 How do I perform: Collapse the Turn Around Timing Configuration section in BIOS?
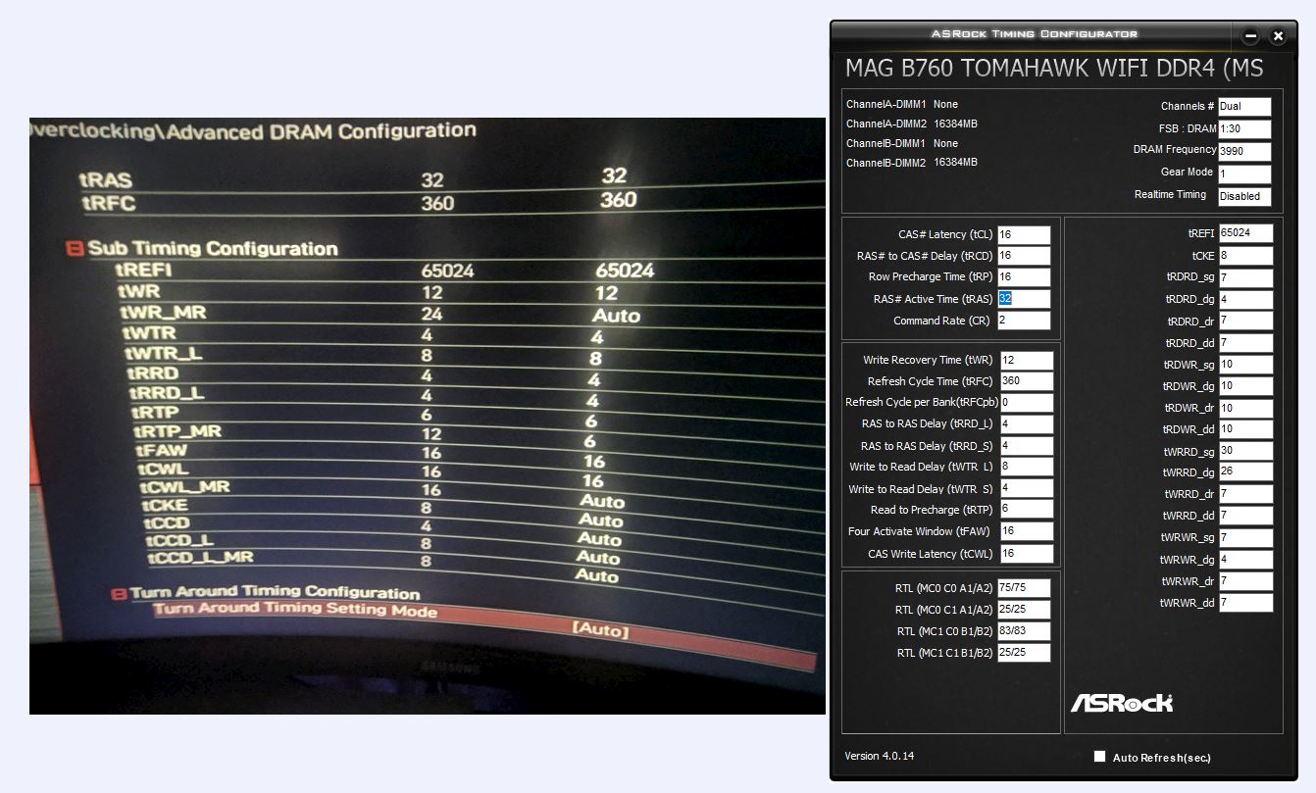(118, 593)
